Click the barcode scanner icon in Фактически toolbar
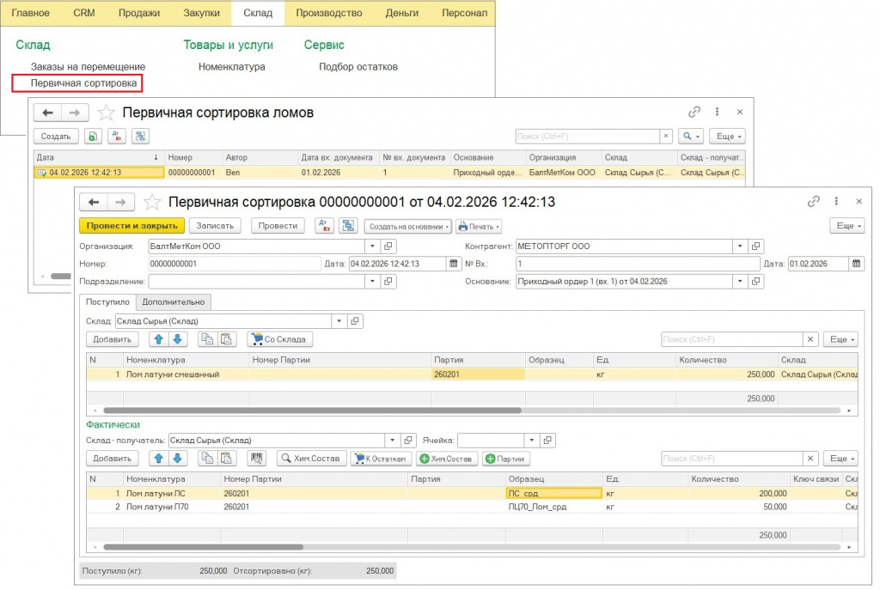Image resolution: width=880 pixels, height=590 pixels. click(256, 459)
